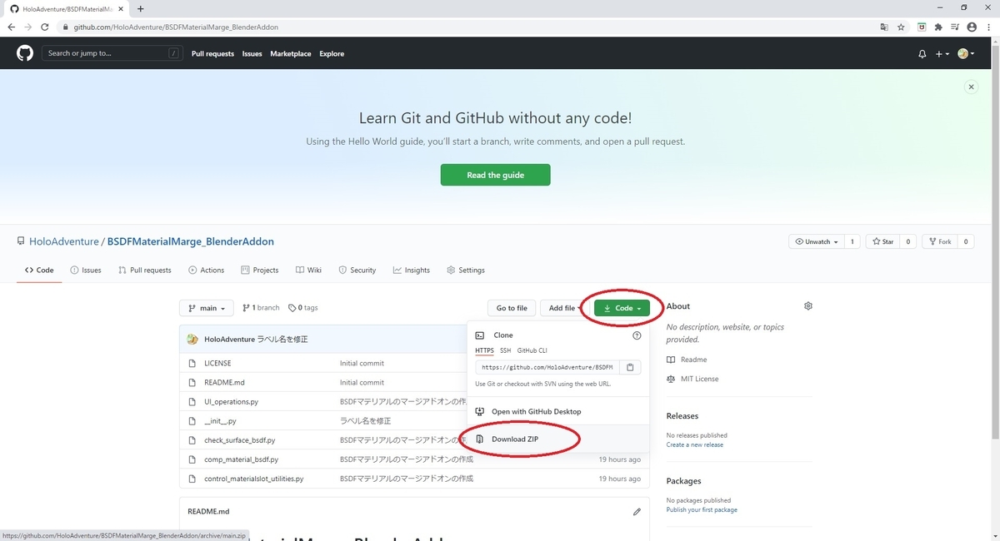Choose Open with GitHub Desktop
1000x541 pixels.
536,411
